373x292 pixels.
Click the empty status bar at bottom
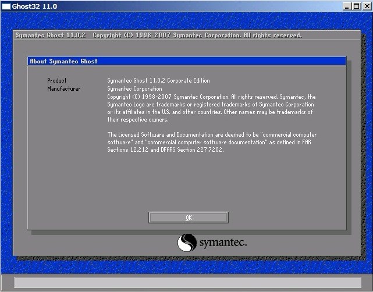186,283
